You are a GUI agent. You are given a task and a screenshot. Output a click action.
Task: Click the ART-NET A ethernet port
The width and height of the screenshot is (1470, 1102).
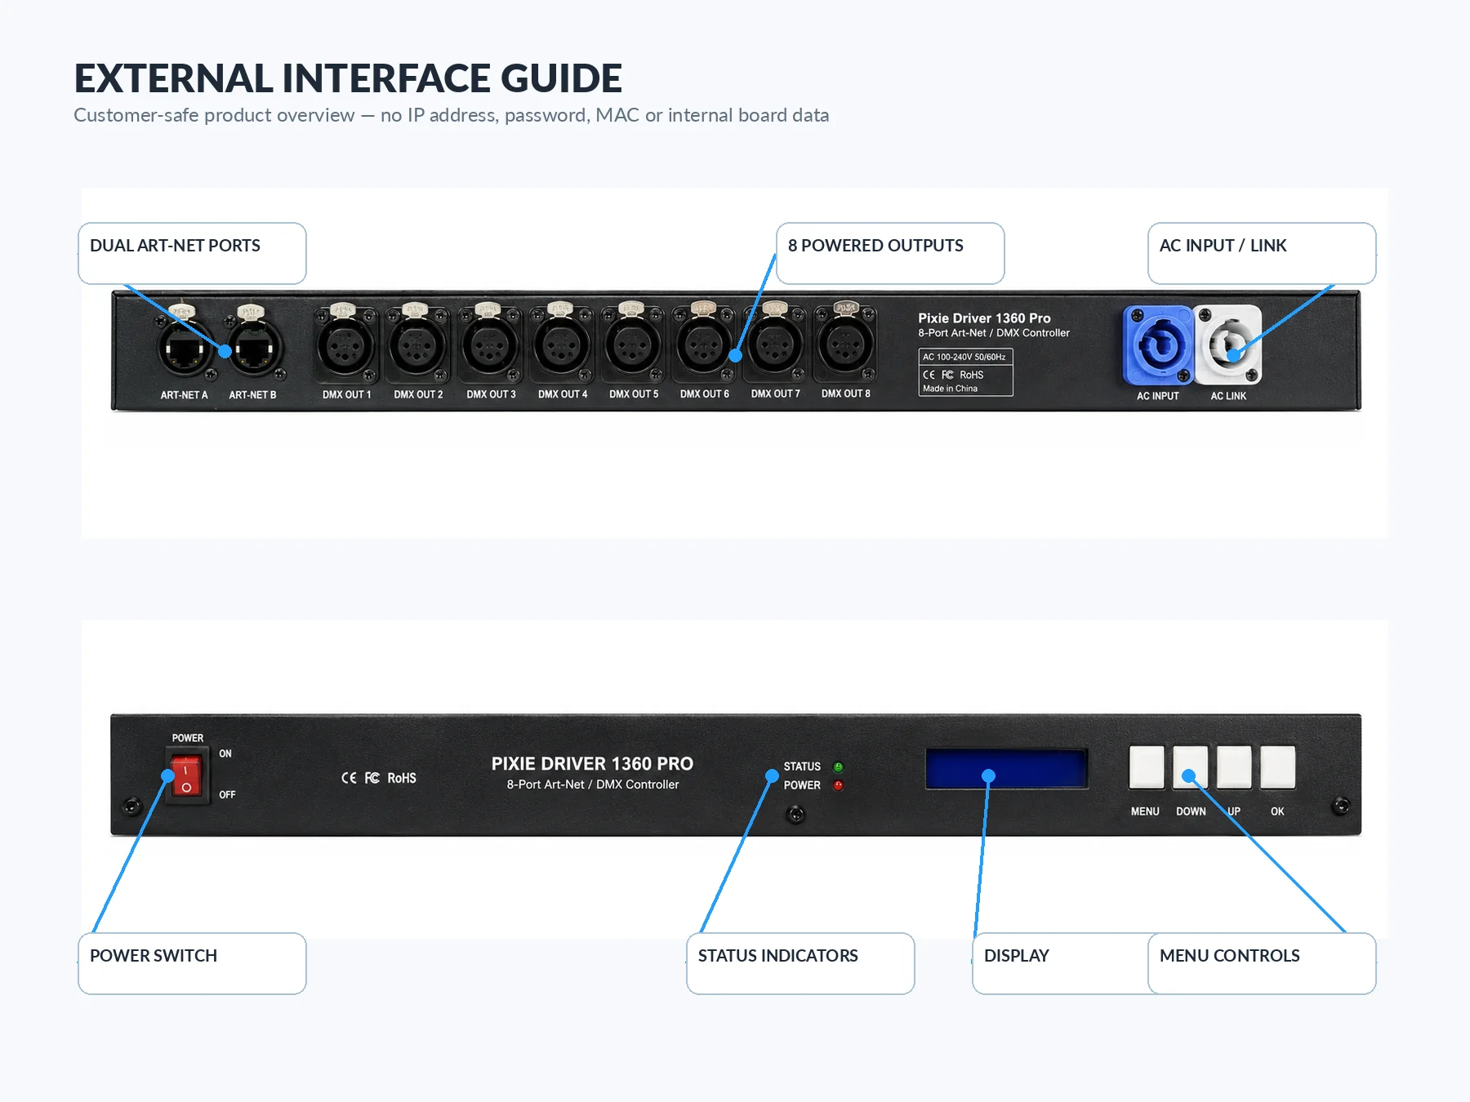coord(185,347)
